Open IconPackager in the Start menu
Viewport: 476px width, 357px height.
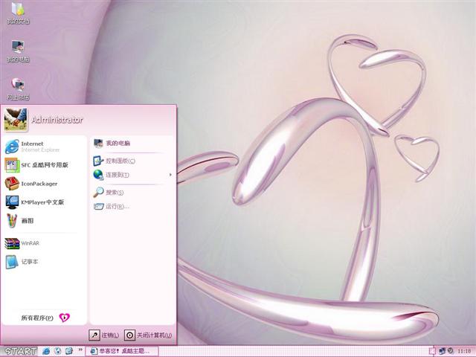point(39,184)
